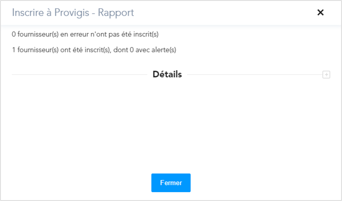Close the Provigis report dialog with X
The image size is (342, 201).
point(320,12)
